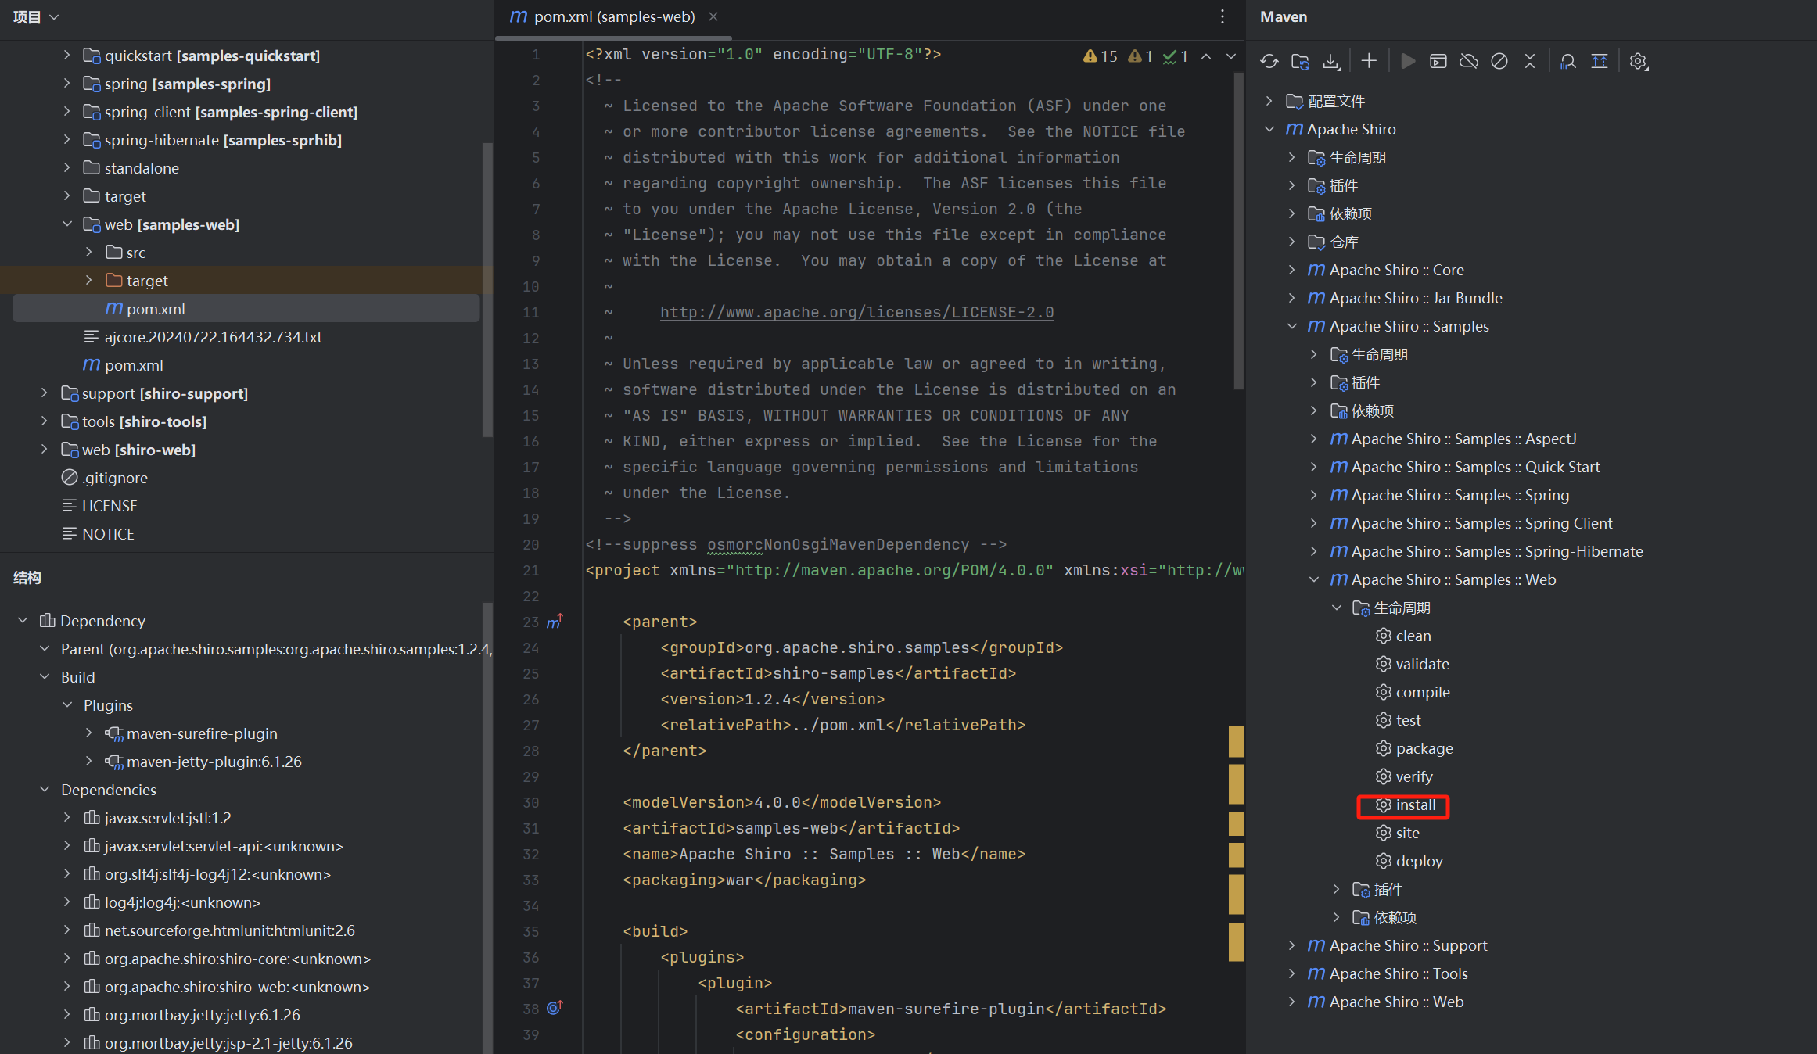Toggle Maven Offline Mode
The image size is (1817, 1054).
pyautogui.click(x=1469, y=61)
